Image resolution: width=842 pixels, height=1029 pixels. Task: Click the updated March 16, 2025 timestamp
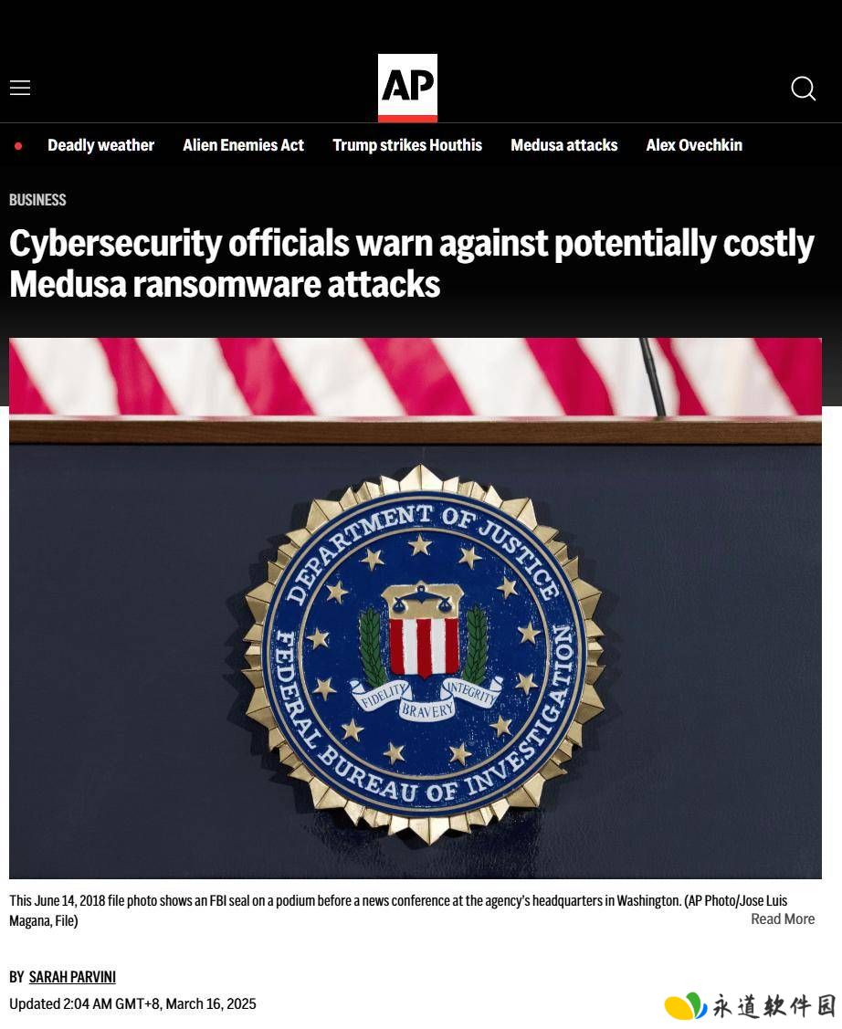pos(132,1003)
